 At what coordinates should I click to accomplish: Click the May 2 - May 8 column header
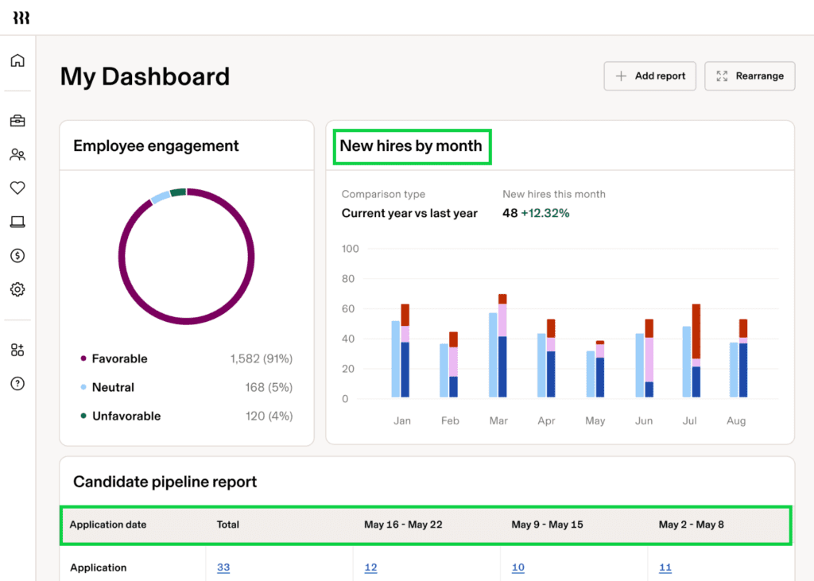tap(691, 525)
